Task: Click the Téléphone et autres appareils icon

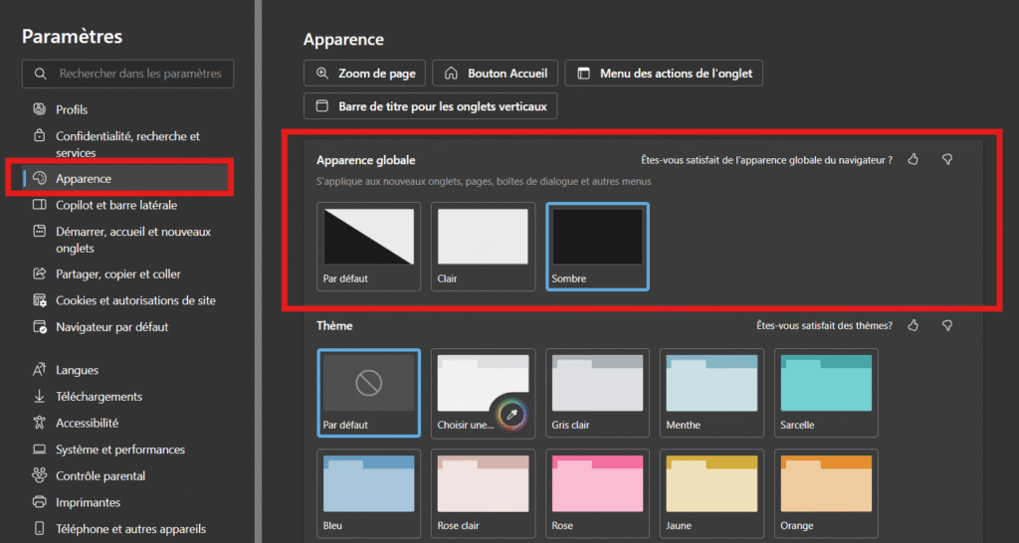Action: click(x=40, y=529)
